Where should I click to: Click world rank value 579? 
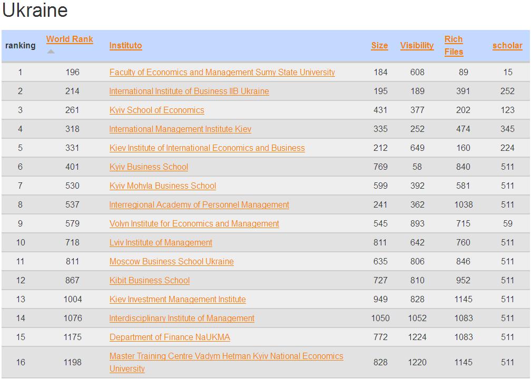pyautogui.click(x=73, y=223)
